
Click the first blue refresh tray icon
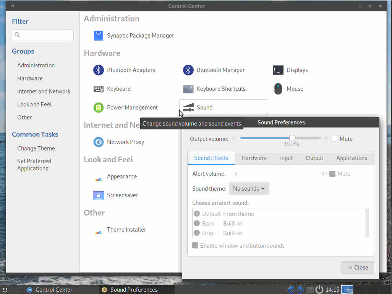tap(291, 290)
